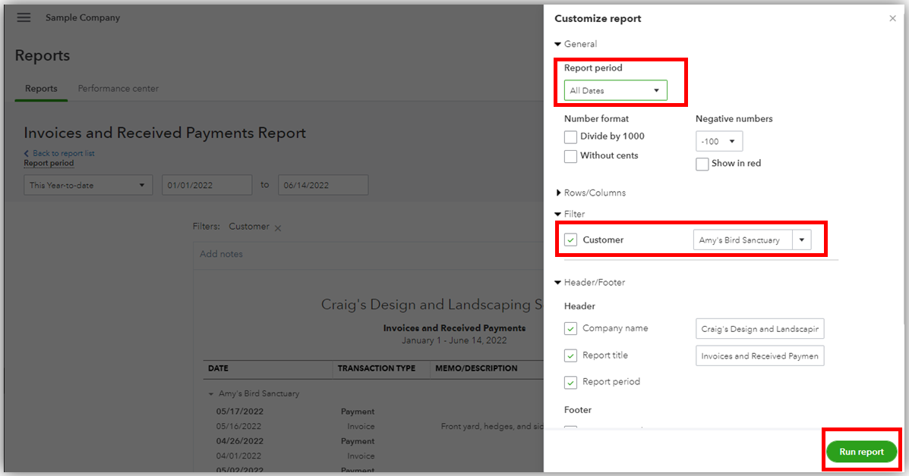Screen dimensions: 909x476
Task: Enable the Without cents checkbox
Action: coord(570,156)
